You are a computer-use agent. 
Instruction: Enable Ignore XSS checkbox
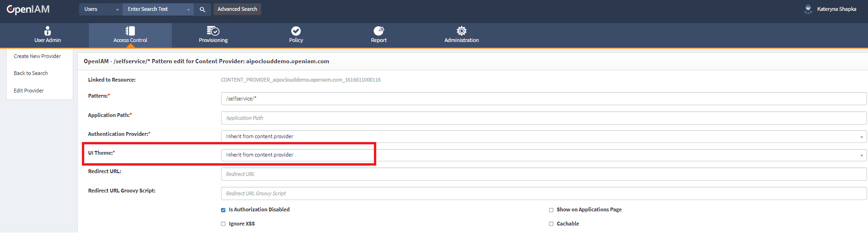click(x=223, y=224)
